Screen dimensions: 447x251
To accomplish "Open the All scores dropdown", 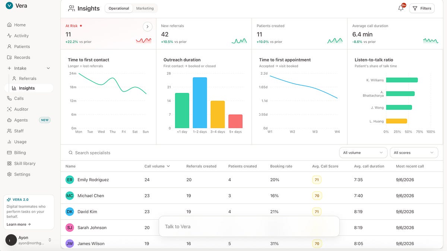I will click(x=414, y=152).
